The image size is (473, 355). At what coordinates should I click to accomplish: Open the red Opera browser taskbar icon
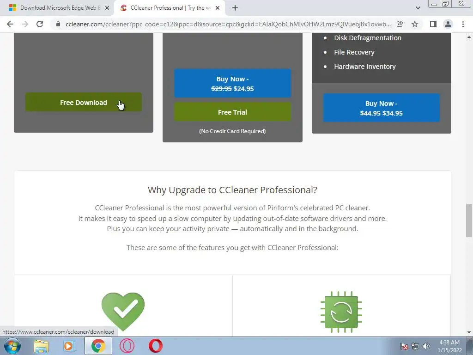156,346
